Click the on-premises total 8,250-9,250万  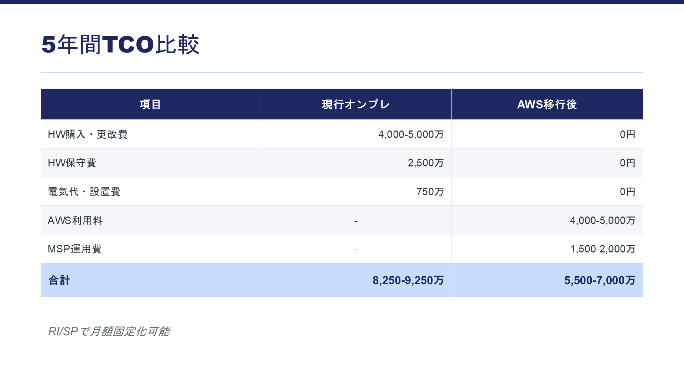(x=408, y=280)
